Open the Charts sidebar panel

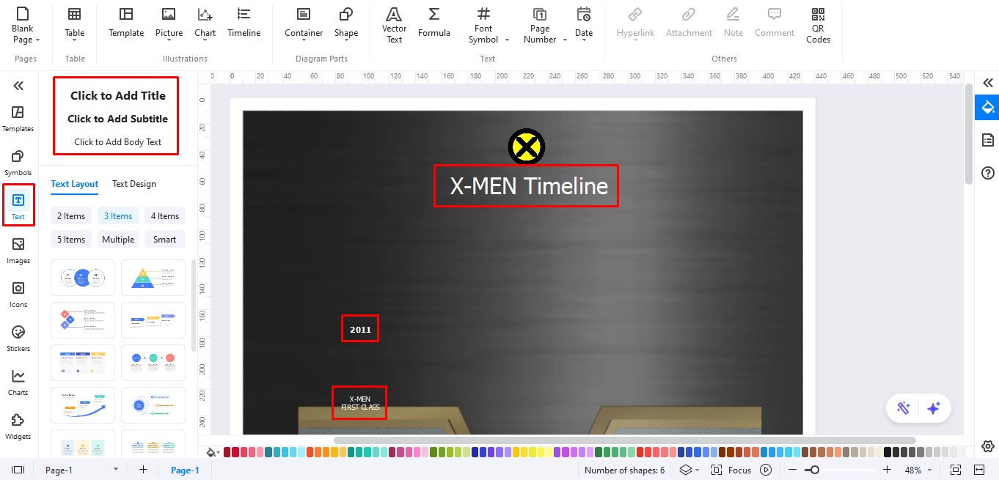tap(18, 383)
